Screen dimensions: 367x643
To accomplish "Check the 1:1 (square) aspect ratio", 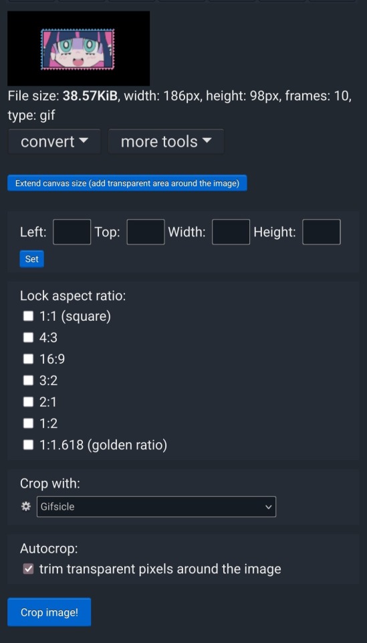I will 28,315.
